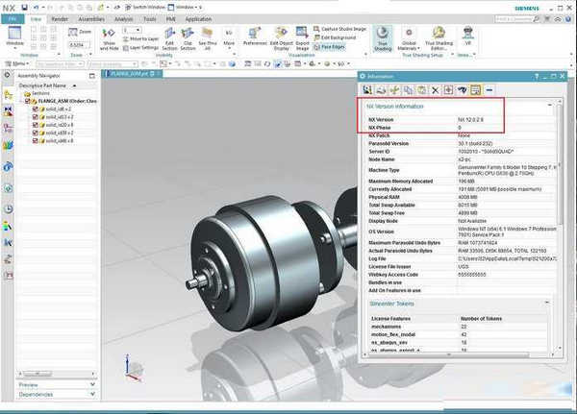Uncheck the solid_id53 x 2 checkbox
The image size is (577, 414).
click(x=36, y=117)
